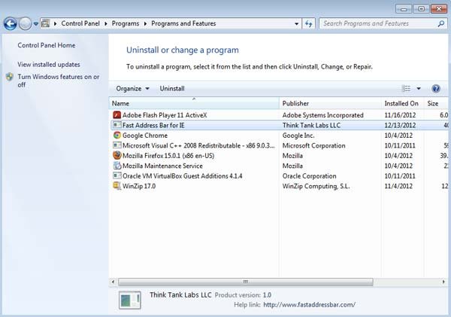Click the Mozilla Firefox 15.0.1 icon
Image resolution: width=451 pixels, height=317 pixels.
pyautogui.click(x=117, y=155)
